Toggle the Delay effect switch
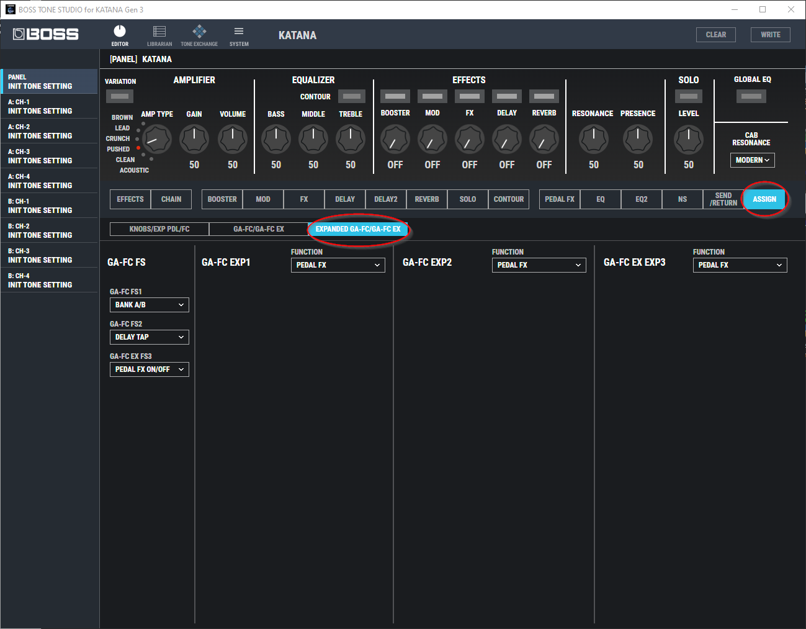Screen dimensions: 806x629 pyautogui.click(x=507, y=96)
